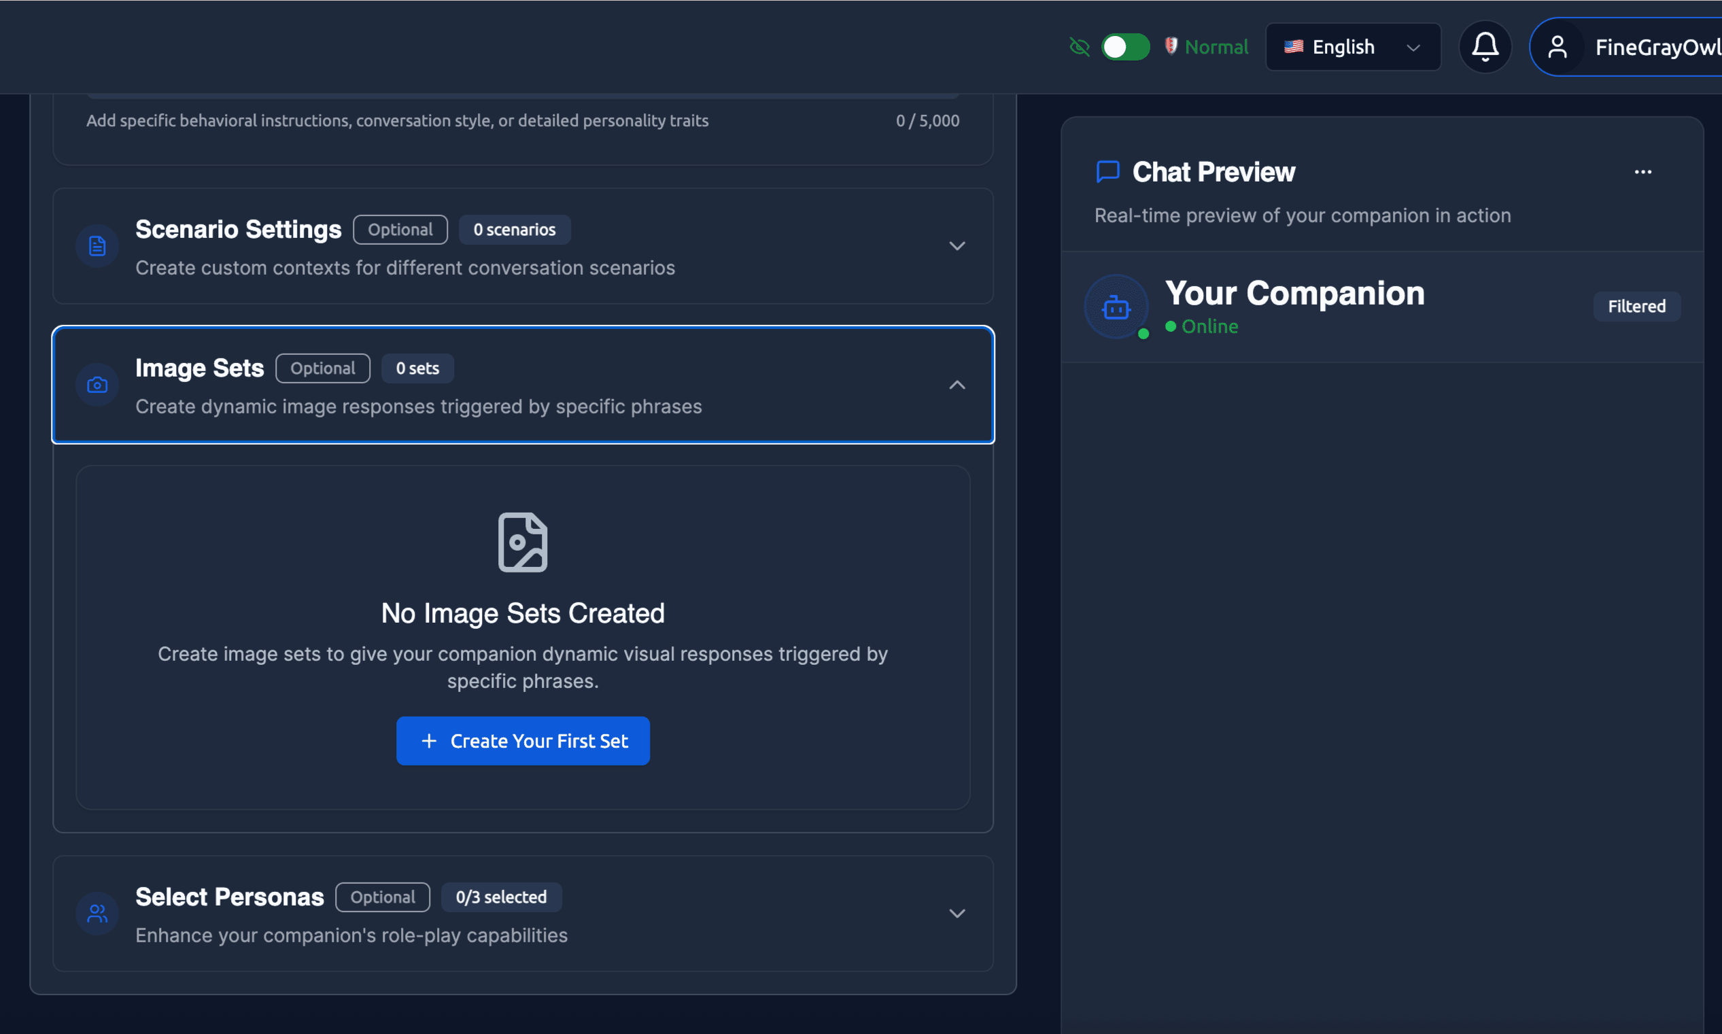Open Chat Preview three-dot options menu
Viewport: 1722px width, 1034px height.
tap(1642, 172)
